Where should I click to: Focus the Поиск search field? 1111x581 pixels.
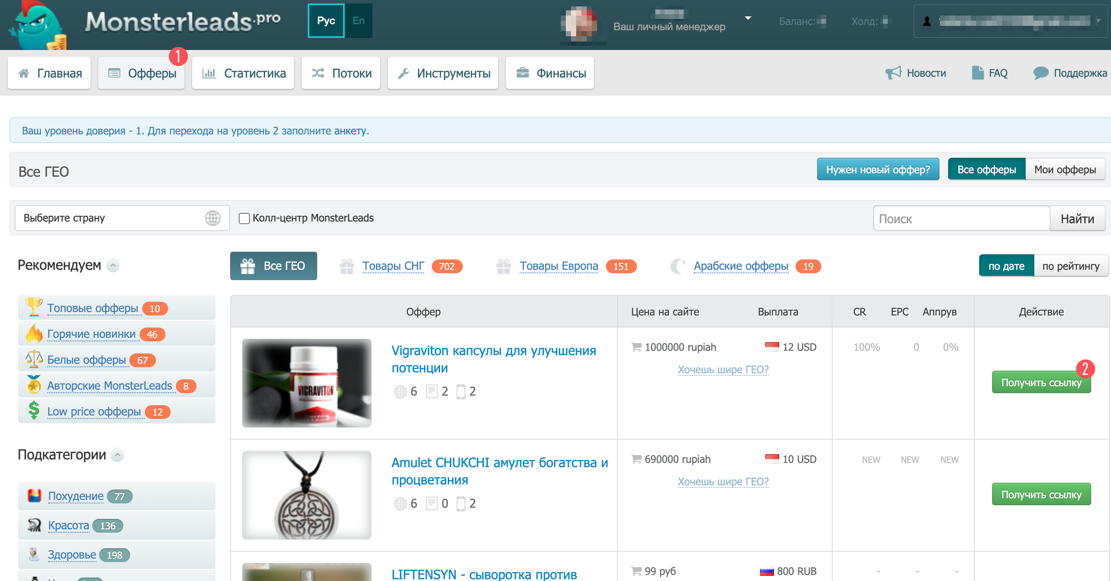pos(961,219)
